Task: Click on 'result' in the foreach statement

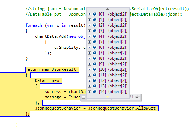Action: tap(76, 25)
